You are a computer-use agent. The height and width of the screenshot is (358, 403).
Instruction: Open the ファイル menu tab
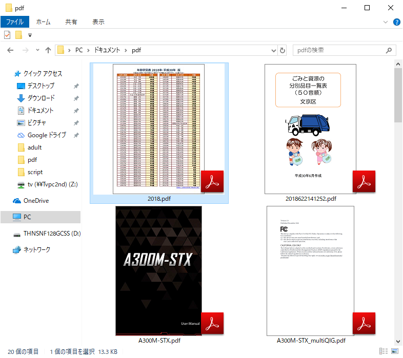pos(15,22)
